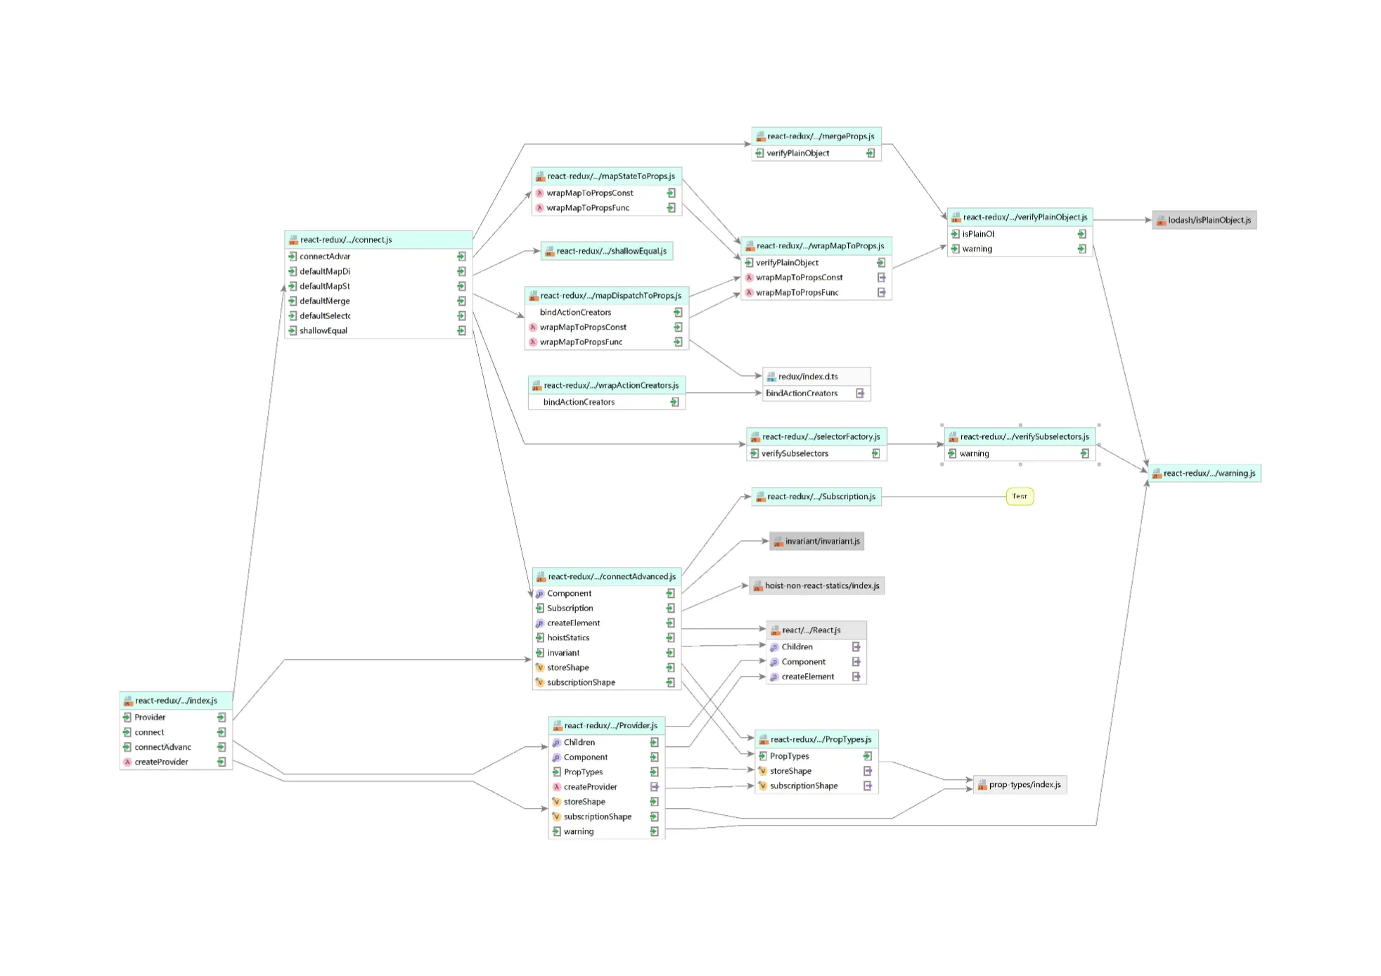Click the port icon right of shallowEqual in connect.js
This screenshot has width=1381, height=976.
tap(462, 331)
